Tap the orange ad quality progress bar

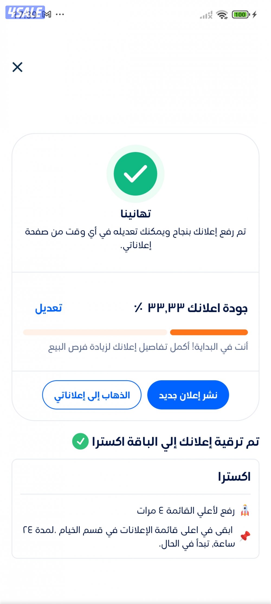click(x=209, y=332)
